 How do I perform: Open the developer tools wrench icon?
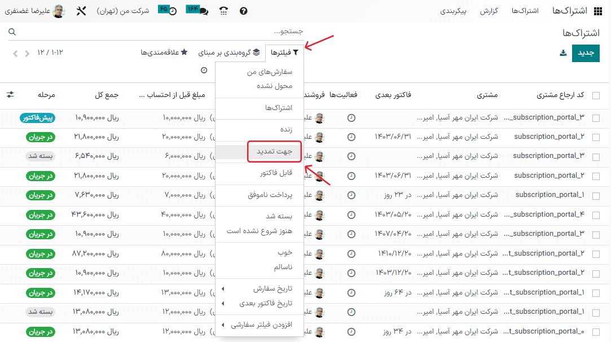click(81, 10)
